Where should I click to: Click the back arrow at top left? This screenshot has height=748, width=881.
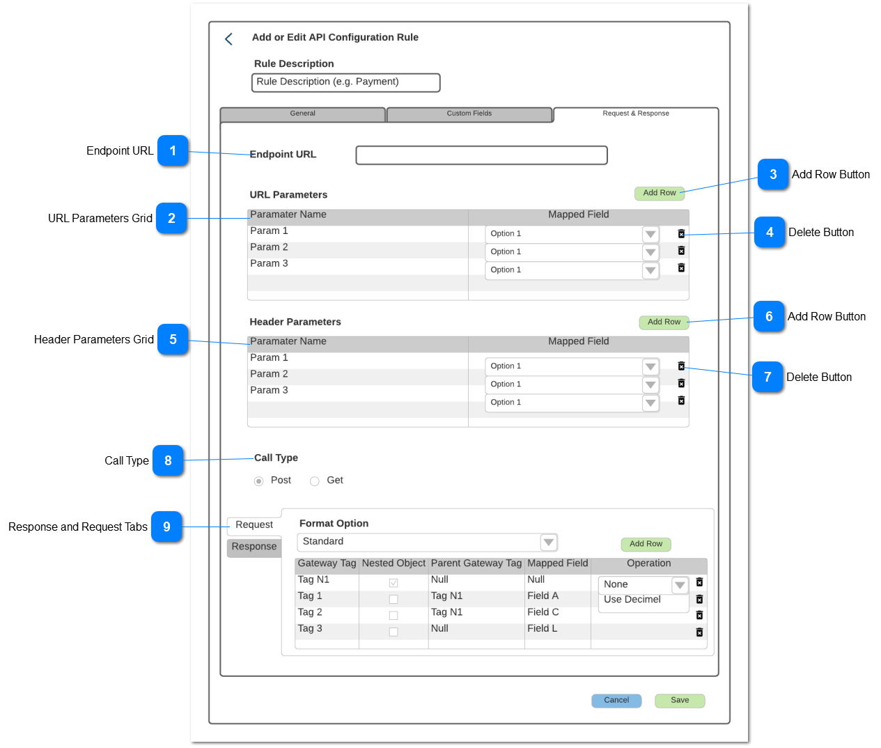click(x=228, y=38)
